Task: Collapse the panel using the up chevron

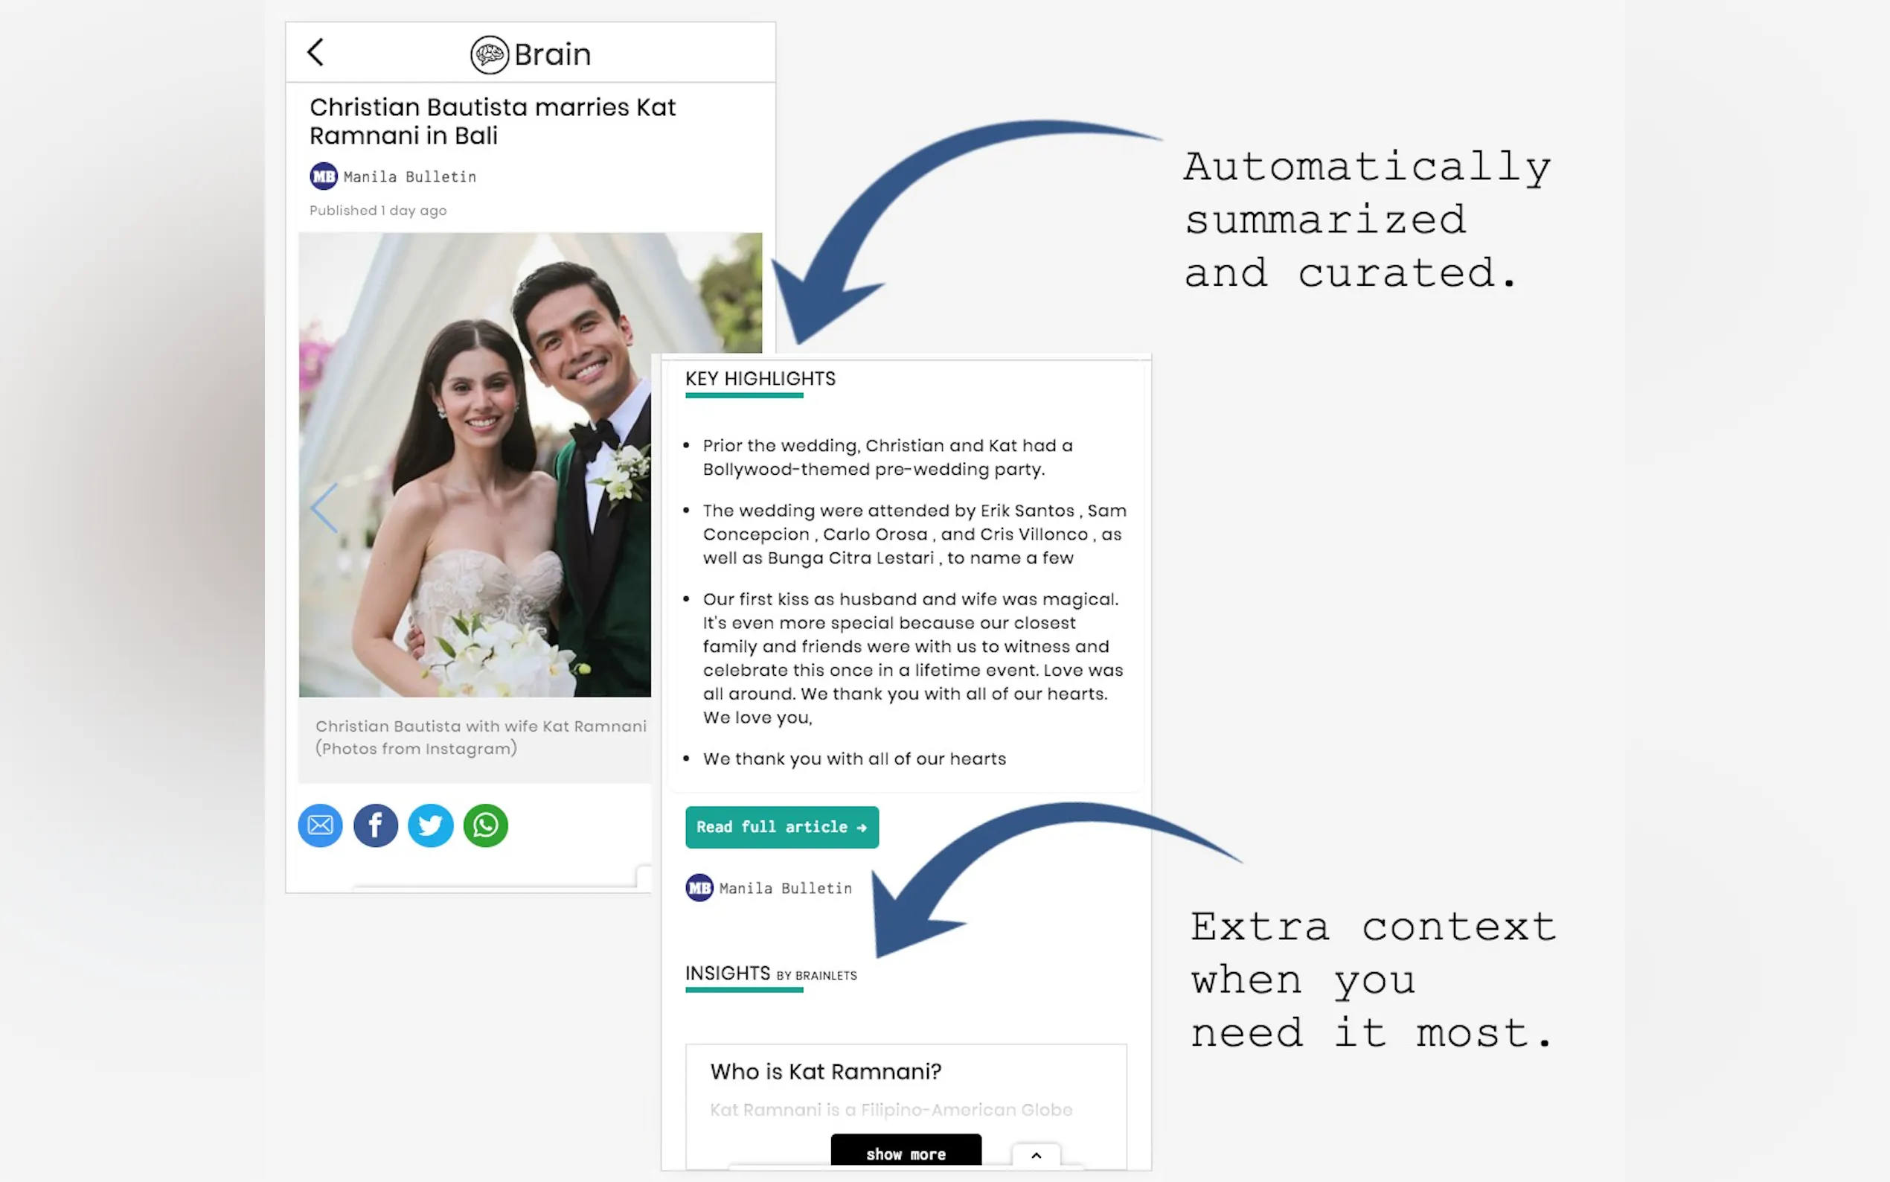Action: point(1036,1155)
